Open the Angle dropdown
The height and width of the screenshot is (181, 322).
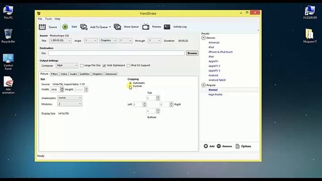coord(91,41)
